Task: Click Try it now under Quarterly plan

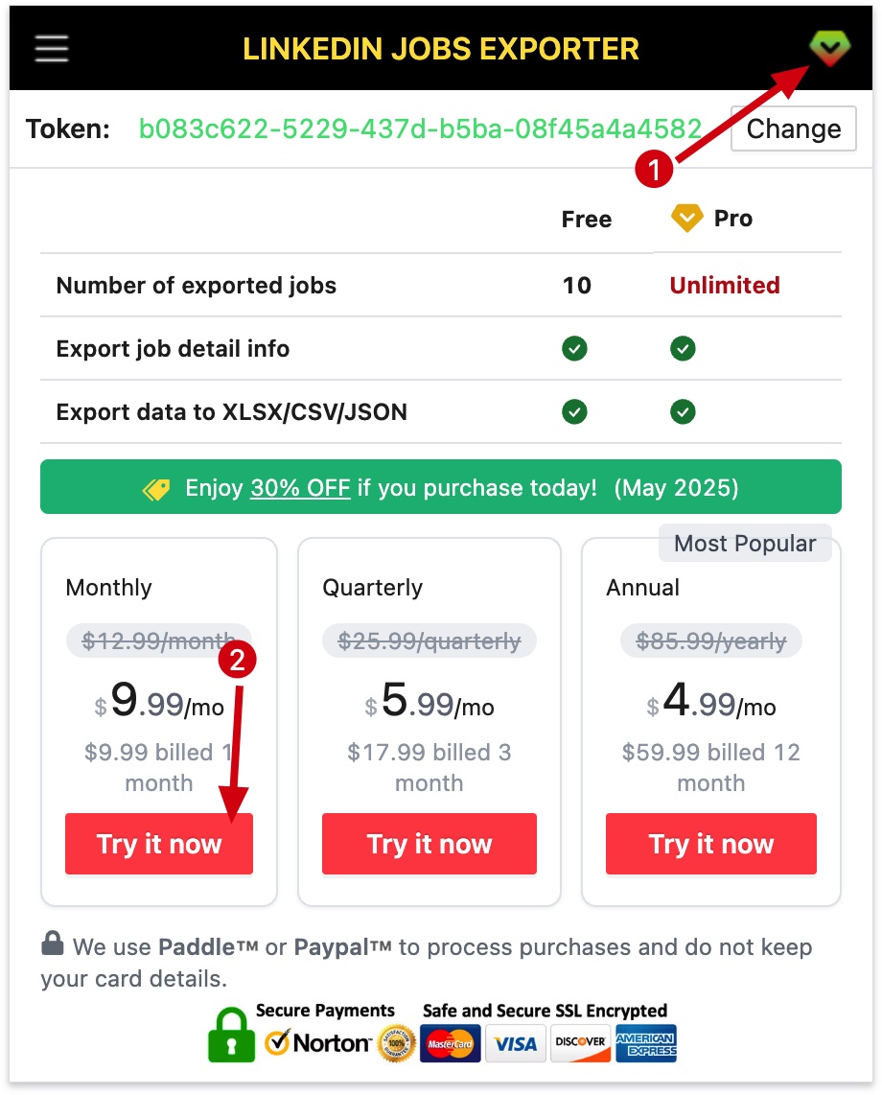Action: tap(429, 844)
